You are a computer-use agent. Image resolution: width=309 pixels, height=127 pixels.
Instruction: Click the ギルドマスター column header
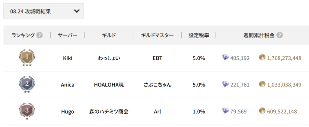(x=157, y=35)
